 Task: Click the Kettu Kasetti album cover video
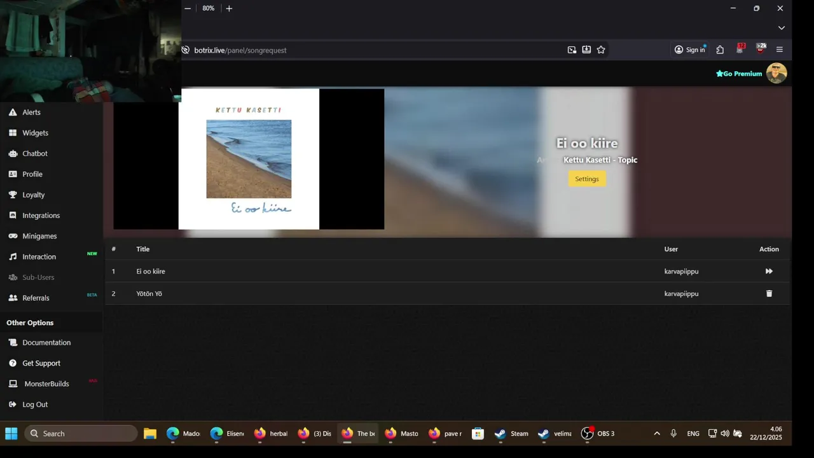point(249,159)
